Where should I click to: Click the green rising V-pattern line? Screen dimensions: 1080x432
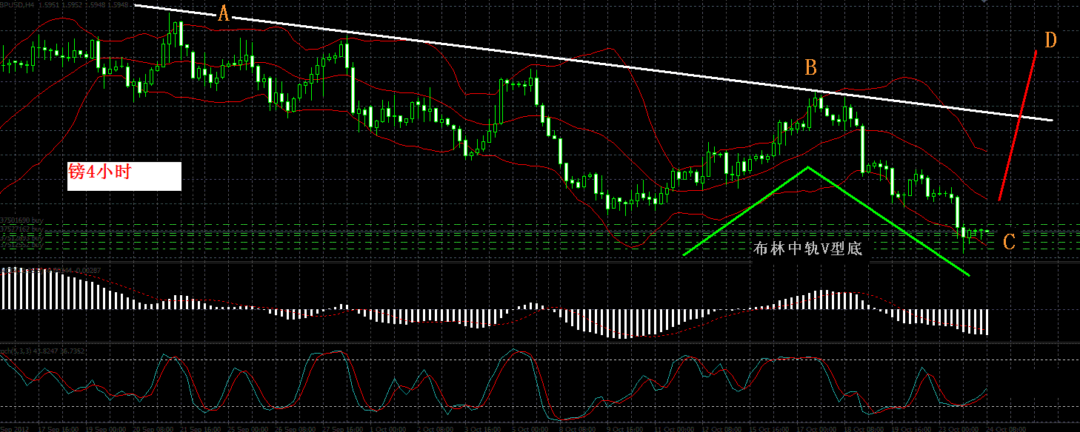pos(744,212)
